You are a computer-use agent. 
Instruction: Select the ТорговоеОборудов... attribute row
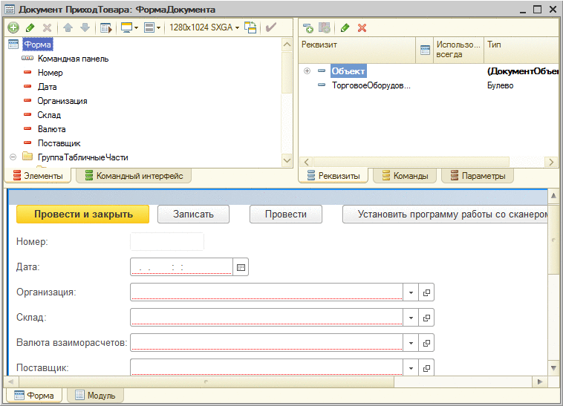pos(371,85)
